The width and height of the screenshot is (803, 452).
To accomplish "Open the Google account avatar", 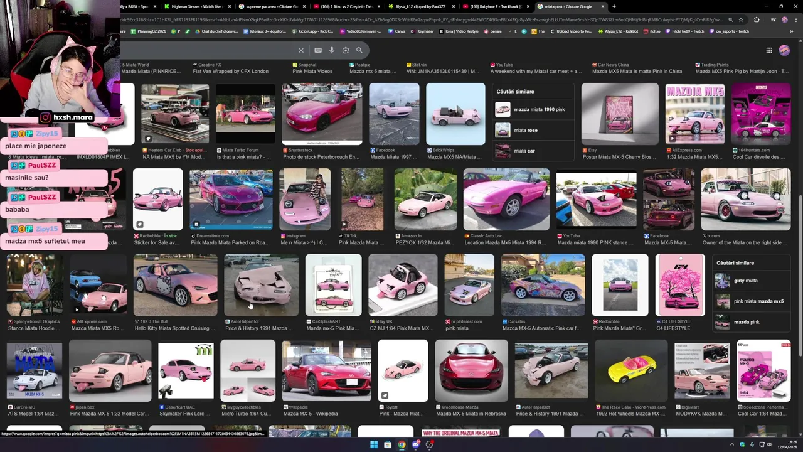I will click(x=784, y=50).
